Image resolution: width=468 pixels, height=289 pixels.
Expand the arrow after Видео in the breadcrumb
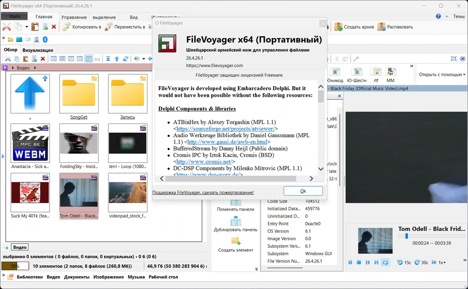(35, 68)
